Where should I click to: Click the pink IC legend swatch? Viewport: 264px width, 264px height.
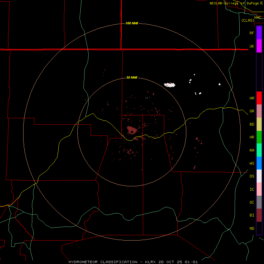pos(259,189)
